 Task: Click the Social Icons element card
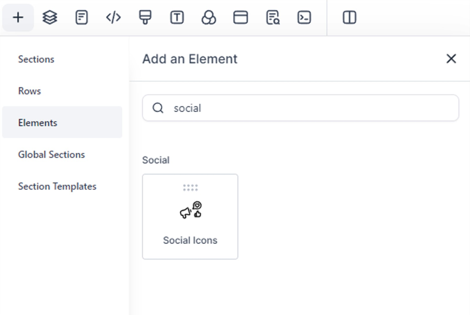[190, 217]
